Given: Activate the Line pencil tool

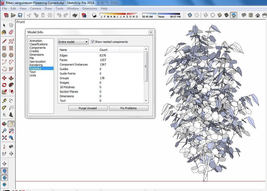Looking at the screenshot, I should pos(4,41).
